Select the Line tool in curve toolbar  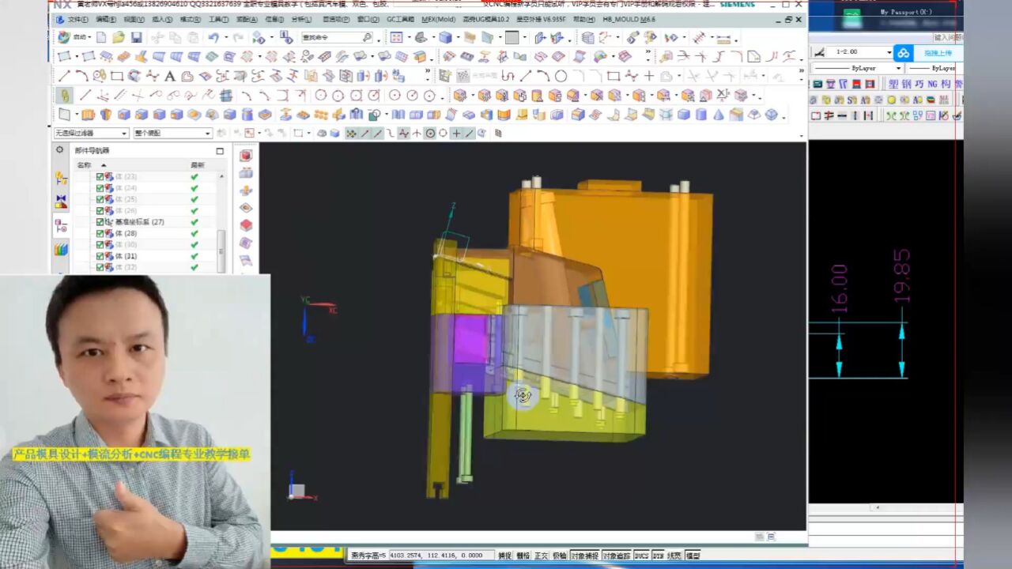tap(65, 76)
